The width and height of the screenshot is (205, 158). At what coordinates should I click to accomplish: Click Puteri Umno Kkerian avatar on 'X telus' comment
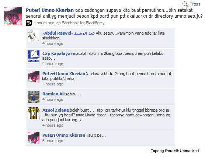coord(34,77)
